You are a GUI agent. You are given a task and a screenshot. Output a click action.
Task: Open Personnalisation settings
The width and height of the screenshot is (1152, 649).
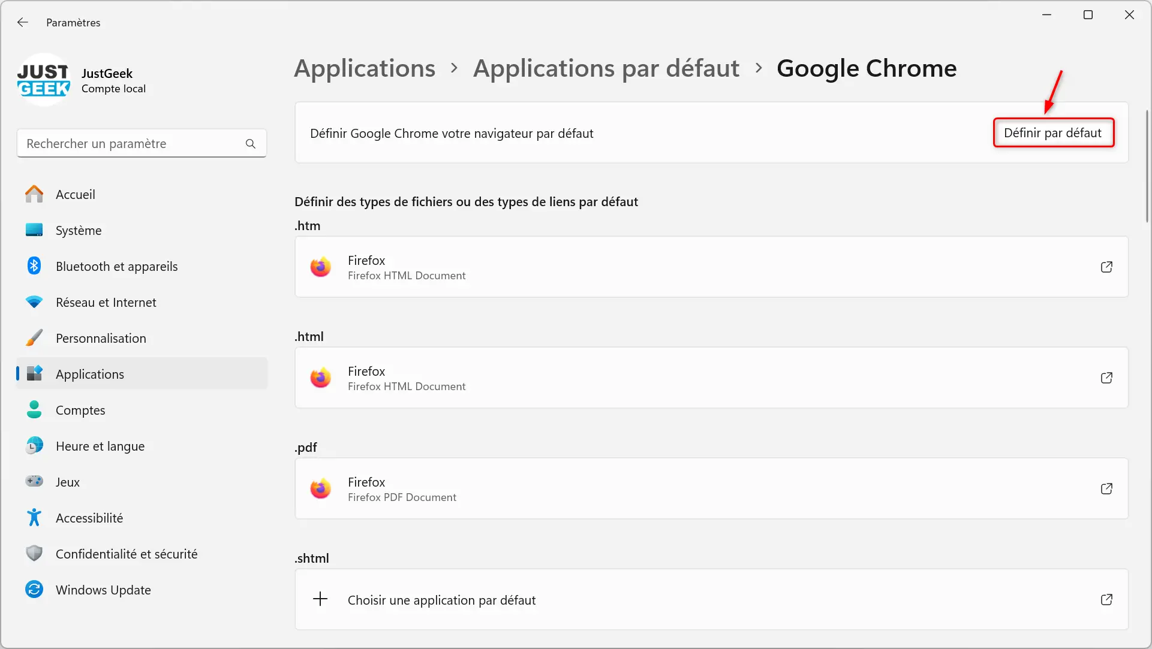(x=142, y=338)
